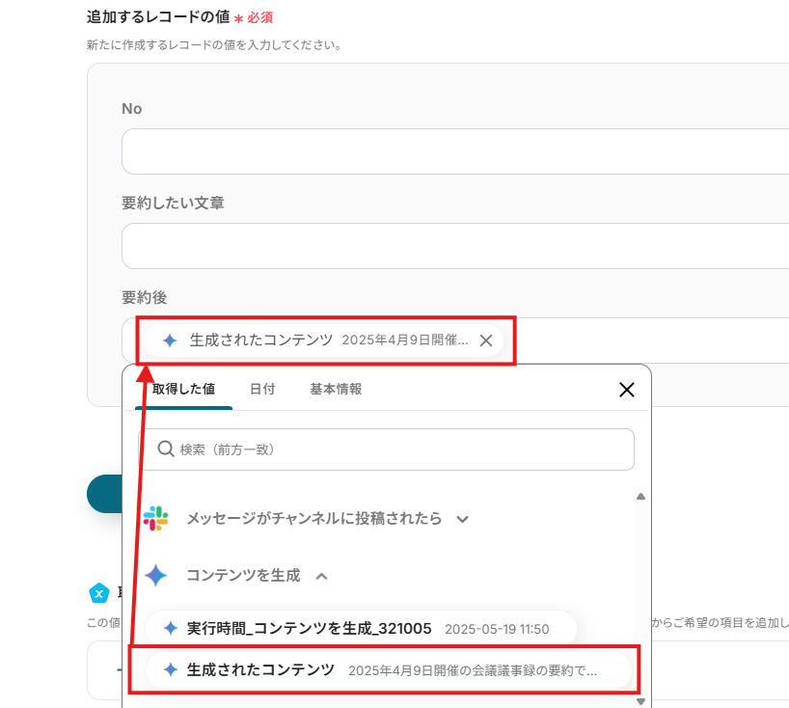Click the sparkle icon on the 実行時間 item

tap(170, 629)
